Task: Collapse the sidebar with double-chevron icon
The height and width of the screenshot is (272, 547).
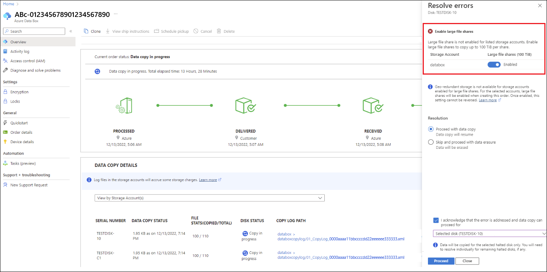Action: 70,31
